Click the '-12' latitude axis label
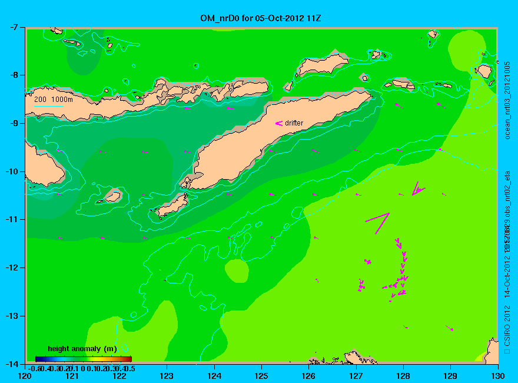518x383 pixels. coord(11,268)
